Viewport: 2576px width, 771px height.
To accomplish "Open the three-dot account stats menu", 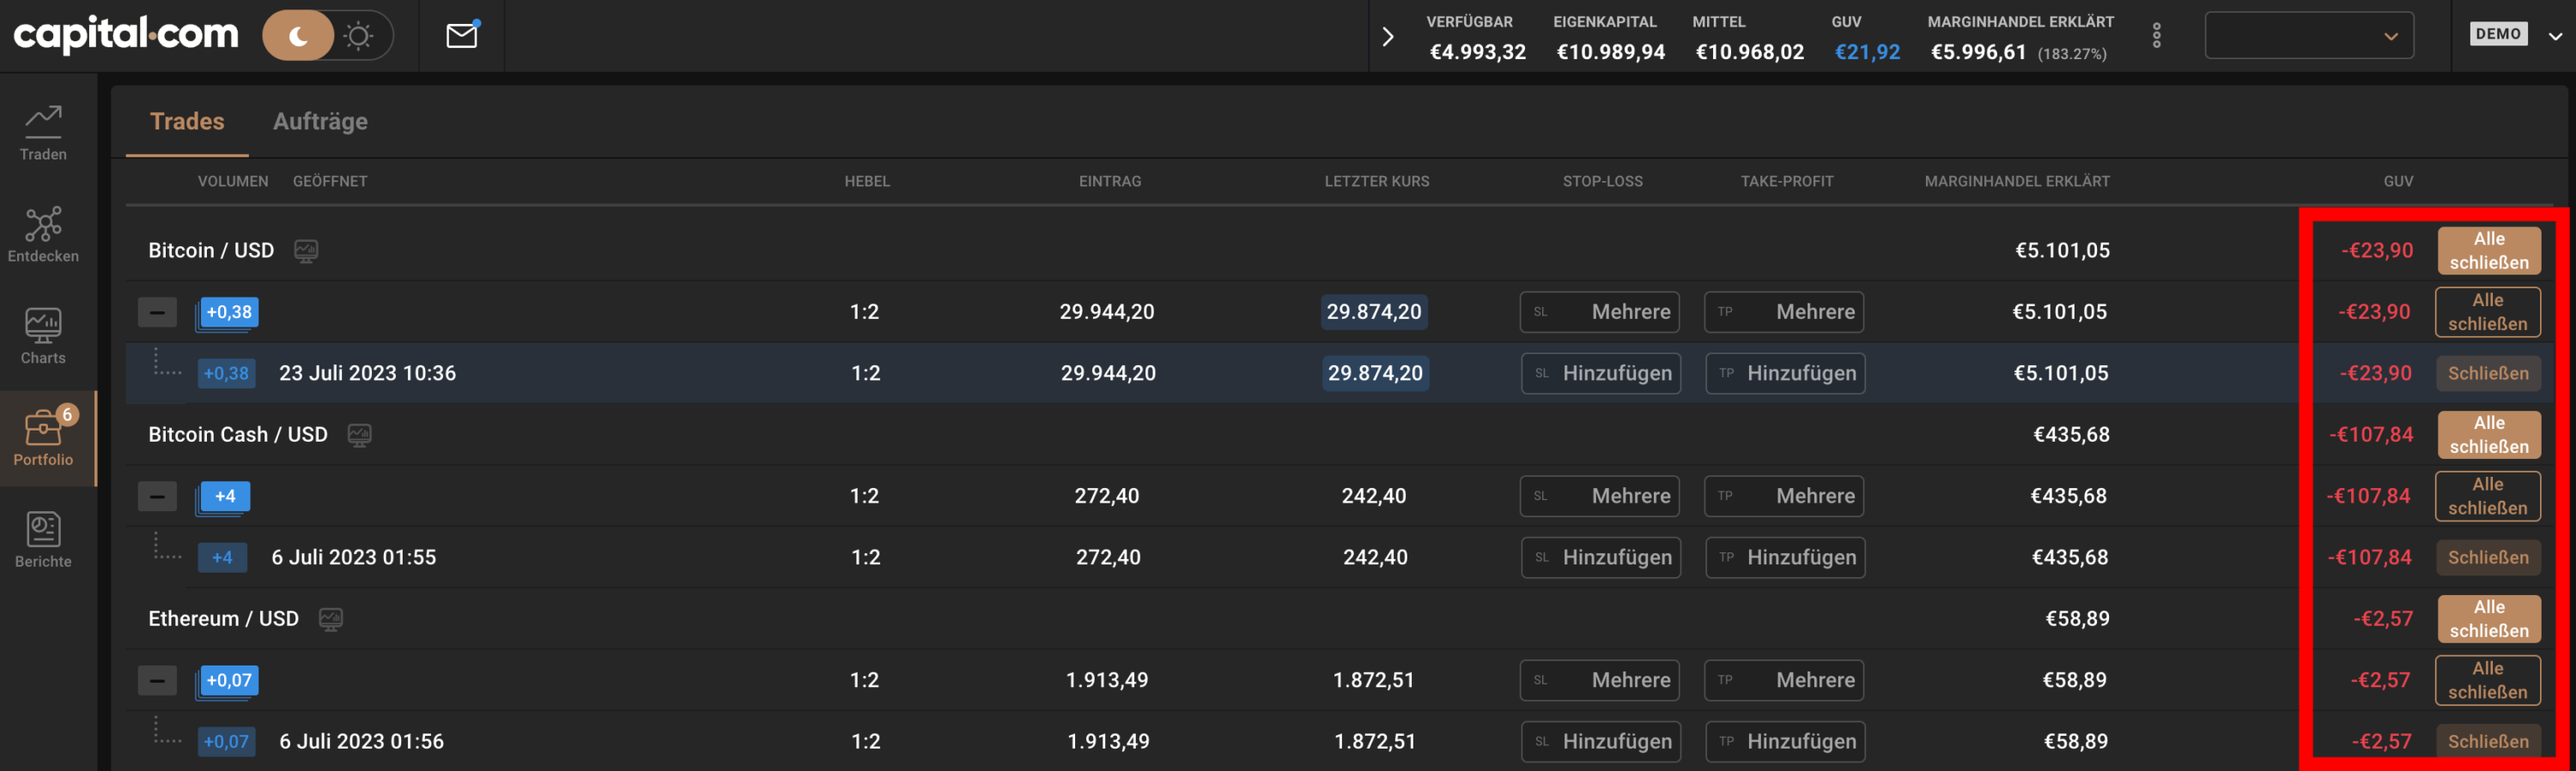I will (x=2157, y=36).
